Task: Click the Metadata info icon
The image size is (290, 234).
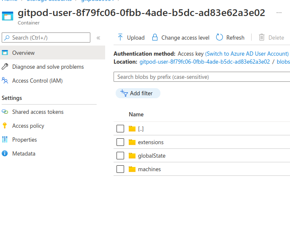Action: point(5,153)
